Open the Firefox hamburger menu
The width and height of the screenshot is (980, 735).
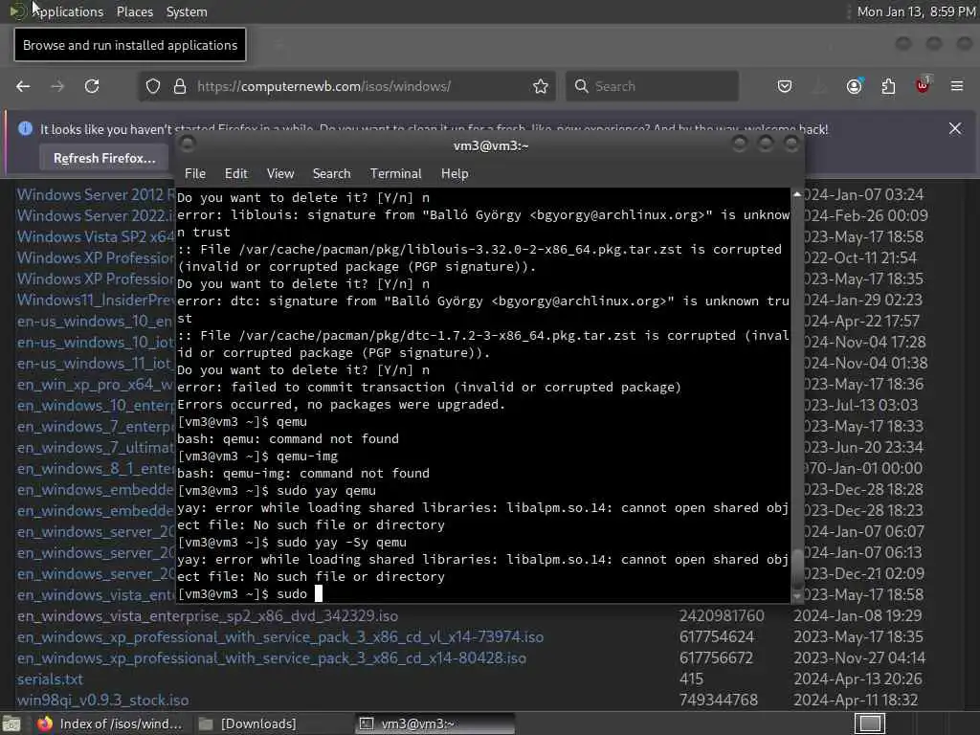pos(957,86)
